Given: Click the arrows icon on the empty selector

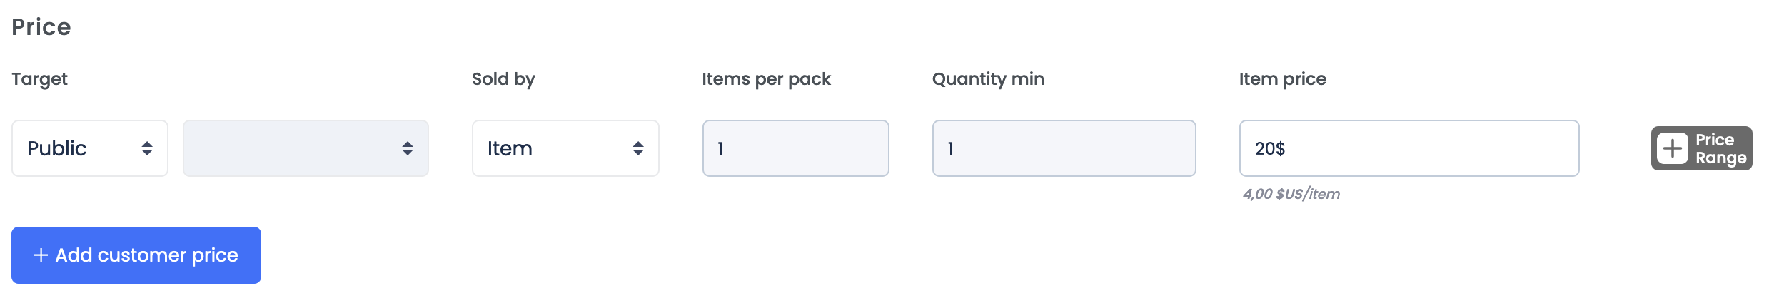Looking at the screenshot, I should 408,148.
